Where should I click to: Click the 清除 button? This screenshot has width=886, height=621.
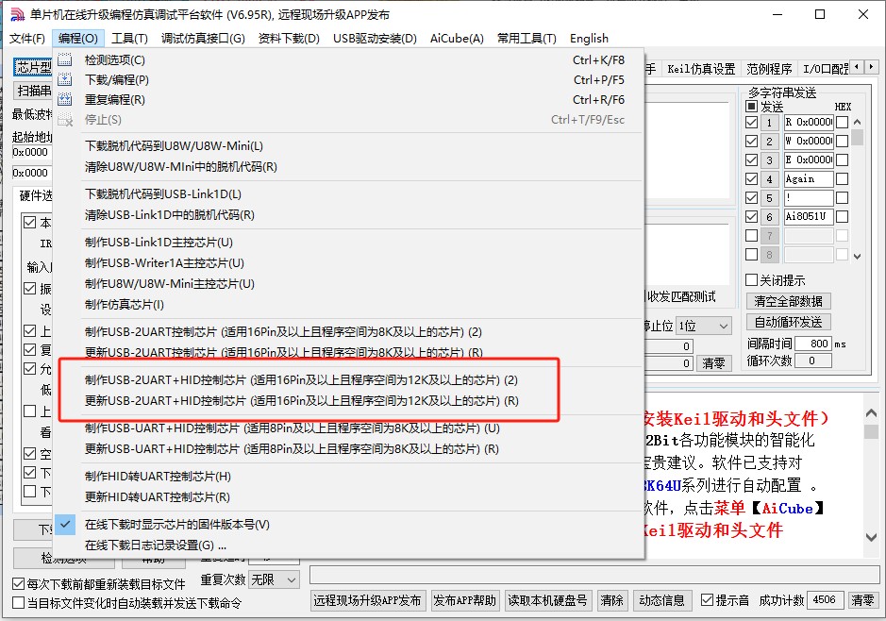point(612,600)
